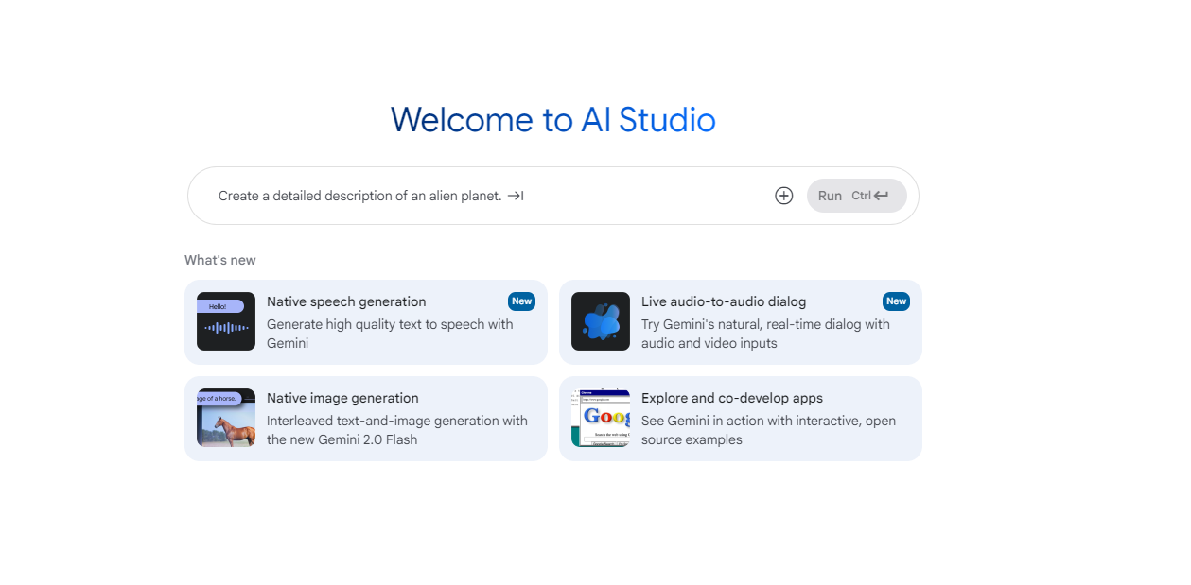The image size is (1191, 585).
Task: Click New badge on Native speech generation
Action: pyautogui.click(x=521, y=301)
